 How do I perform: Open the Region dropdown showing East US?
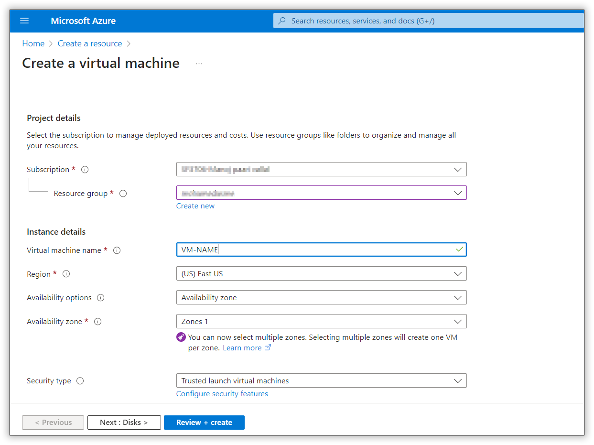pos(321,274)
